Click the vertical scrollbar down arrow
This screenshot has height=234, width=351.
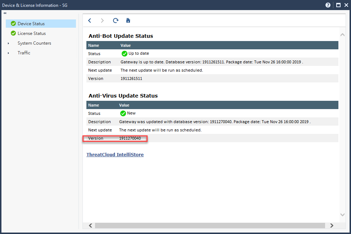pyautogui.click(x=342, y=215)
